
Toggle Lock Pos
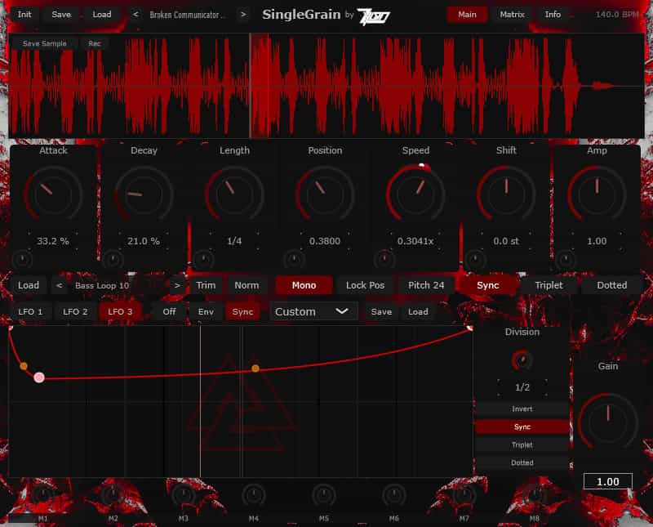[x=365, y=286]
